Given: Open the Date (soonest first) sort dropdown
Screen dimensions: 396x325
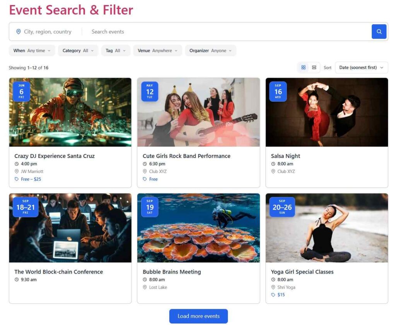Looking at the screenshot, I should pyautogui.click(x=362, y=67).
